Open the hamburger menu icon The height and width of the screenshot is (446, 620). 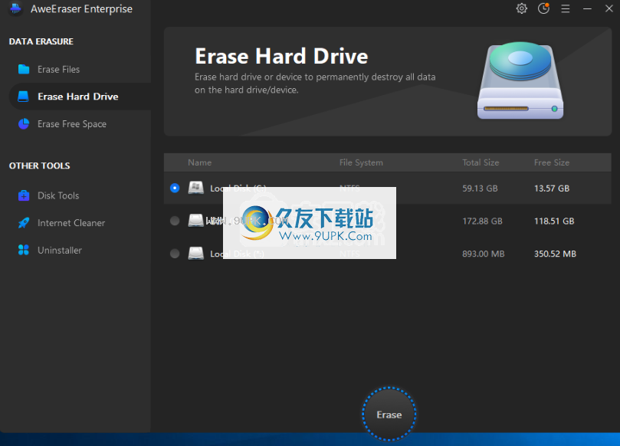click(566, 8)
